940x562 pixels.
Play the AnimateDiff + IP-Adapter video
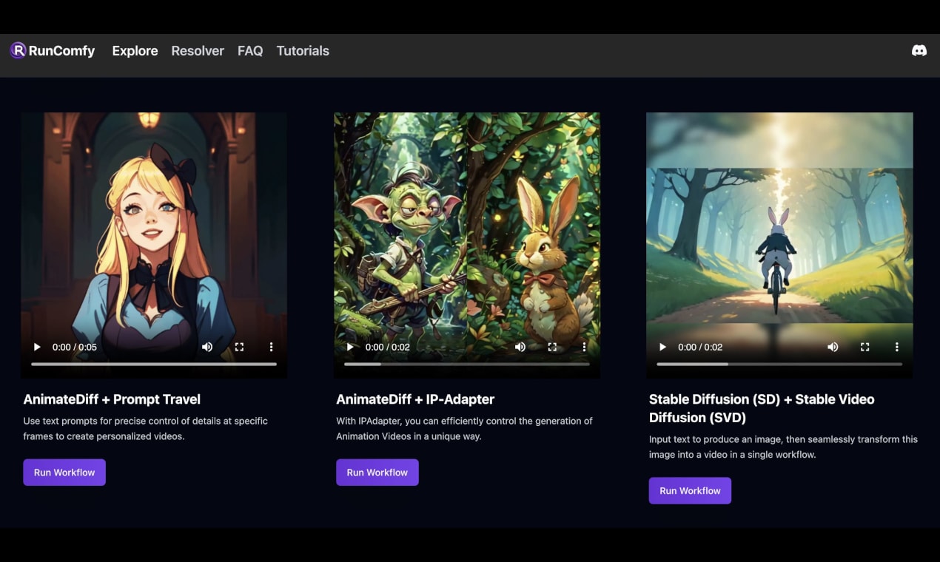click(x=350, y=347)
